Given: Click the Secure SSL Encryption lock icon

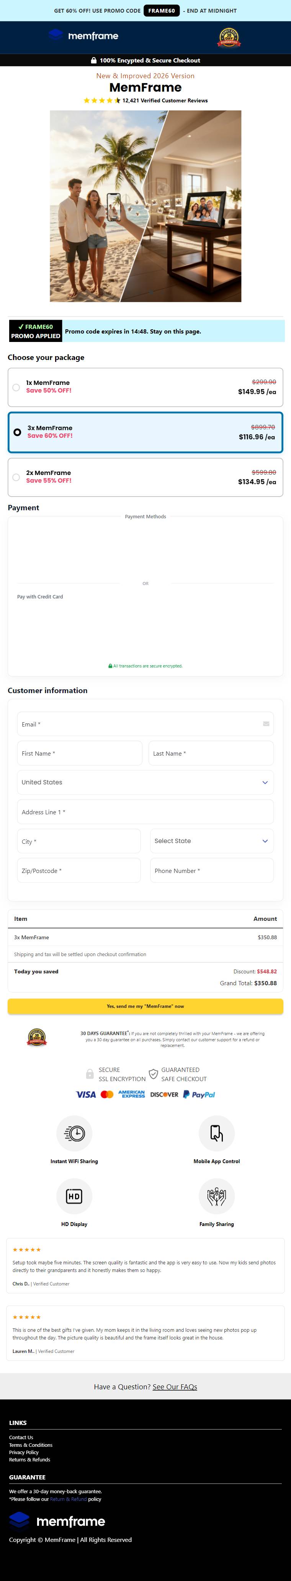Looking at the screenshot, I should pyautogui.click(x=90, y=1075).
